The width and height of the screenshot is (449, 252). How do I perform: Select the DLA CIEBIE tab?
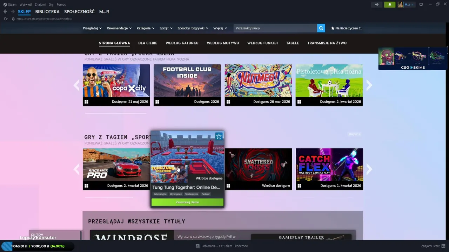[148, 43]
